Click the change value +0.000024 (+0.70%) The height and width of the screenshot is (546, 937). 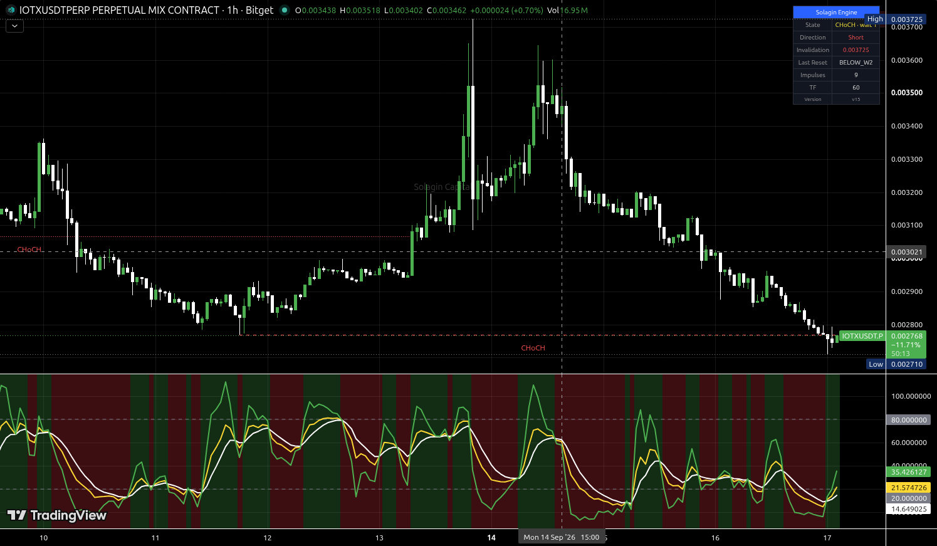point(506,11)
